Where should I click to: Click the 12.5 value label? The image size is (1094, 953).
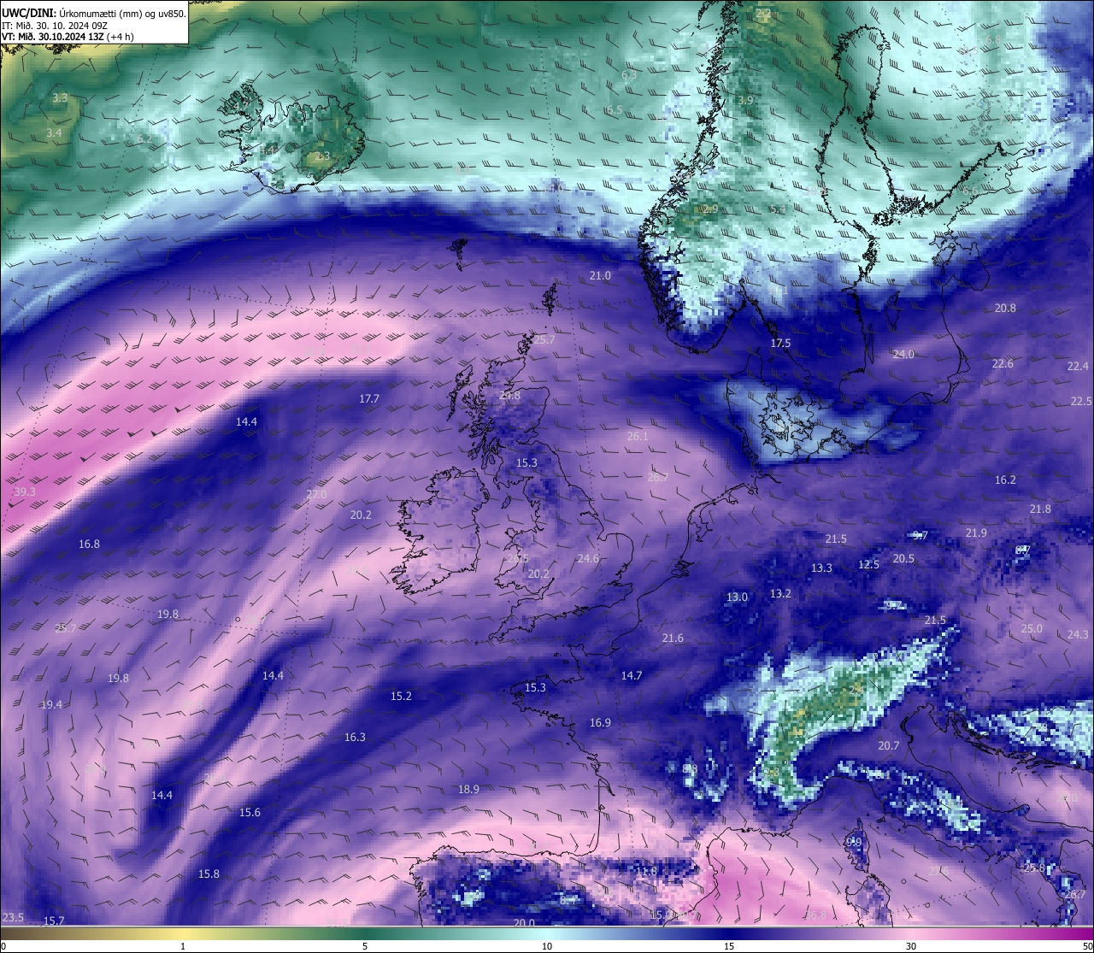(868, 564)
